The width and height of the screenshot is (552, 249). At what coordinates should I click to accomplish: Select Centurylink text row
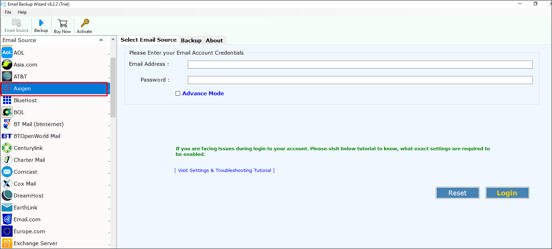coord(28,148)
